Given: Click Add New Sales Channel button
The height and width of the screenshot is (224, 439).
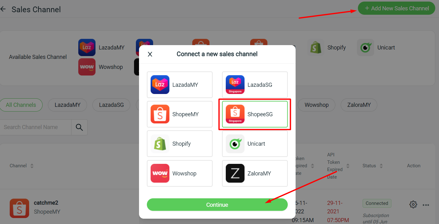Looking at the screenshot, I should 396,8.
